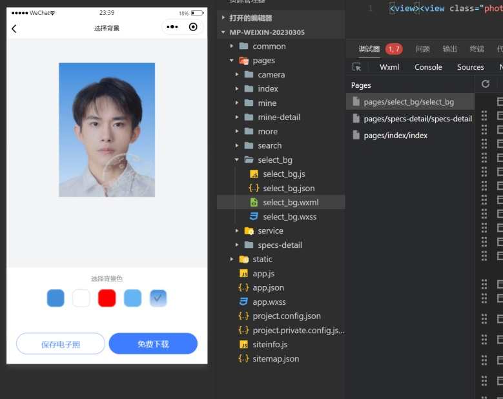Image resolution: width=503 pixels, height=399 pixels.
Task: Open the Wxml debugger tab
Action: [389, 67]
